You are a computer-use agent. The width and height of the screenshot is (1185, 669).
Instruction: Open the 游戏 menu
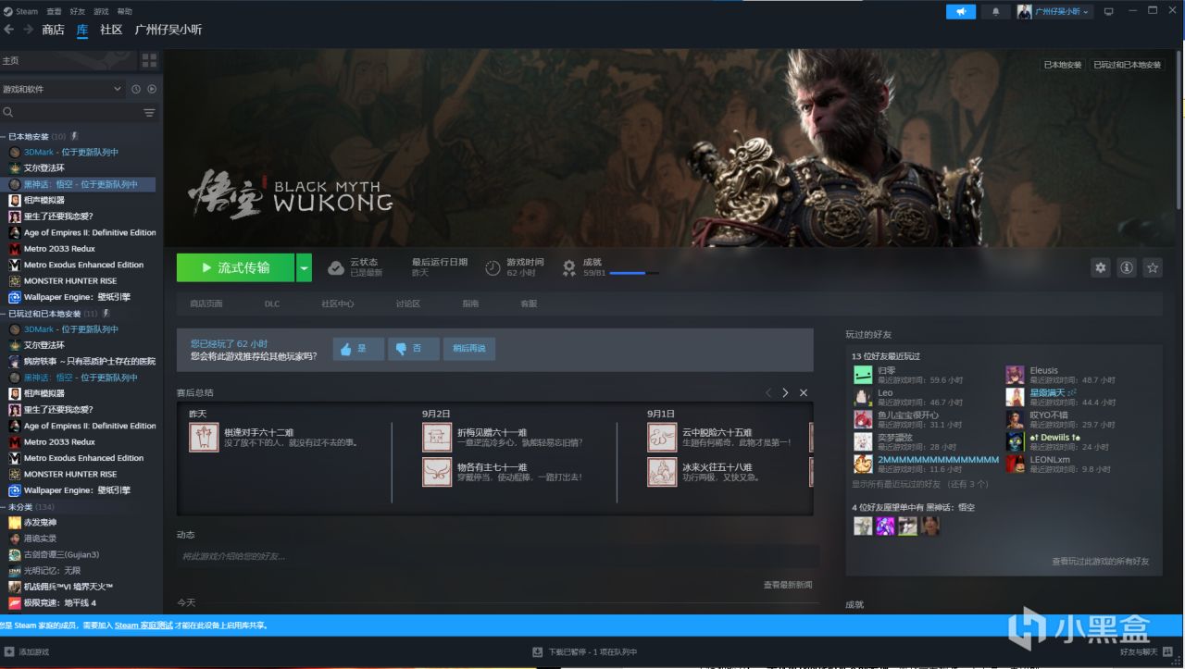click(x=101, y=11)
